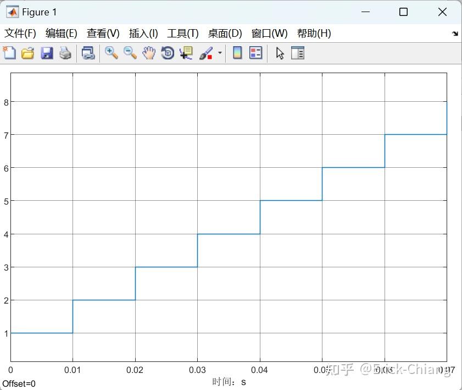
Task: Click the blue stair-step line at level 4
Action: [229, 234]
